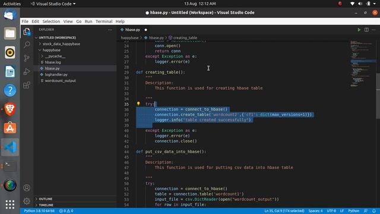Open the Extensions view
The width and height of the screenshot is (380, 214).
point(27,85)
